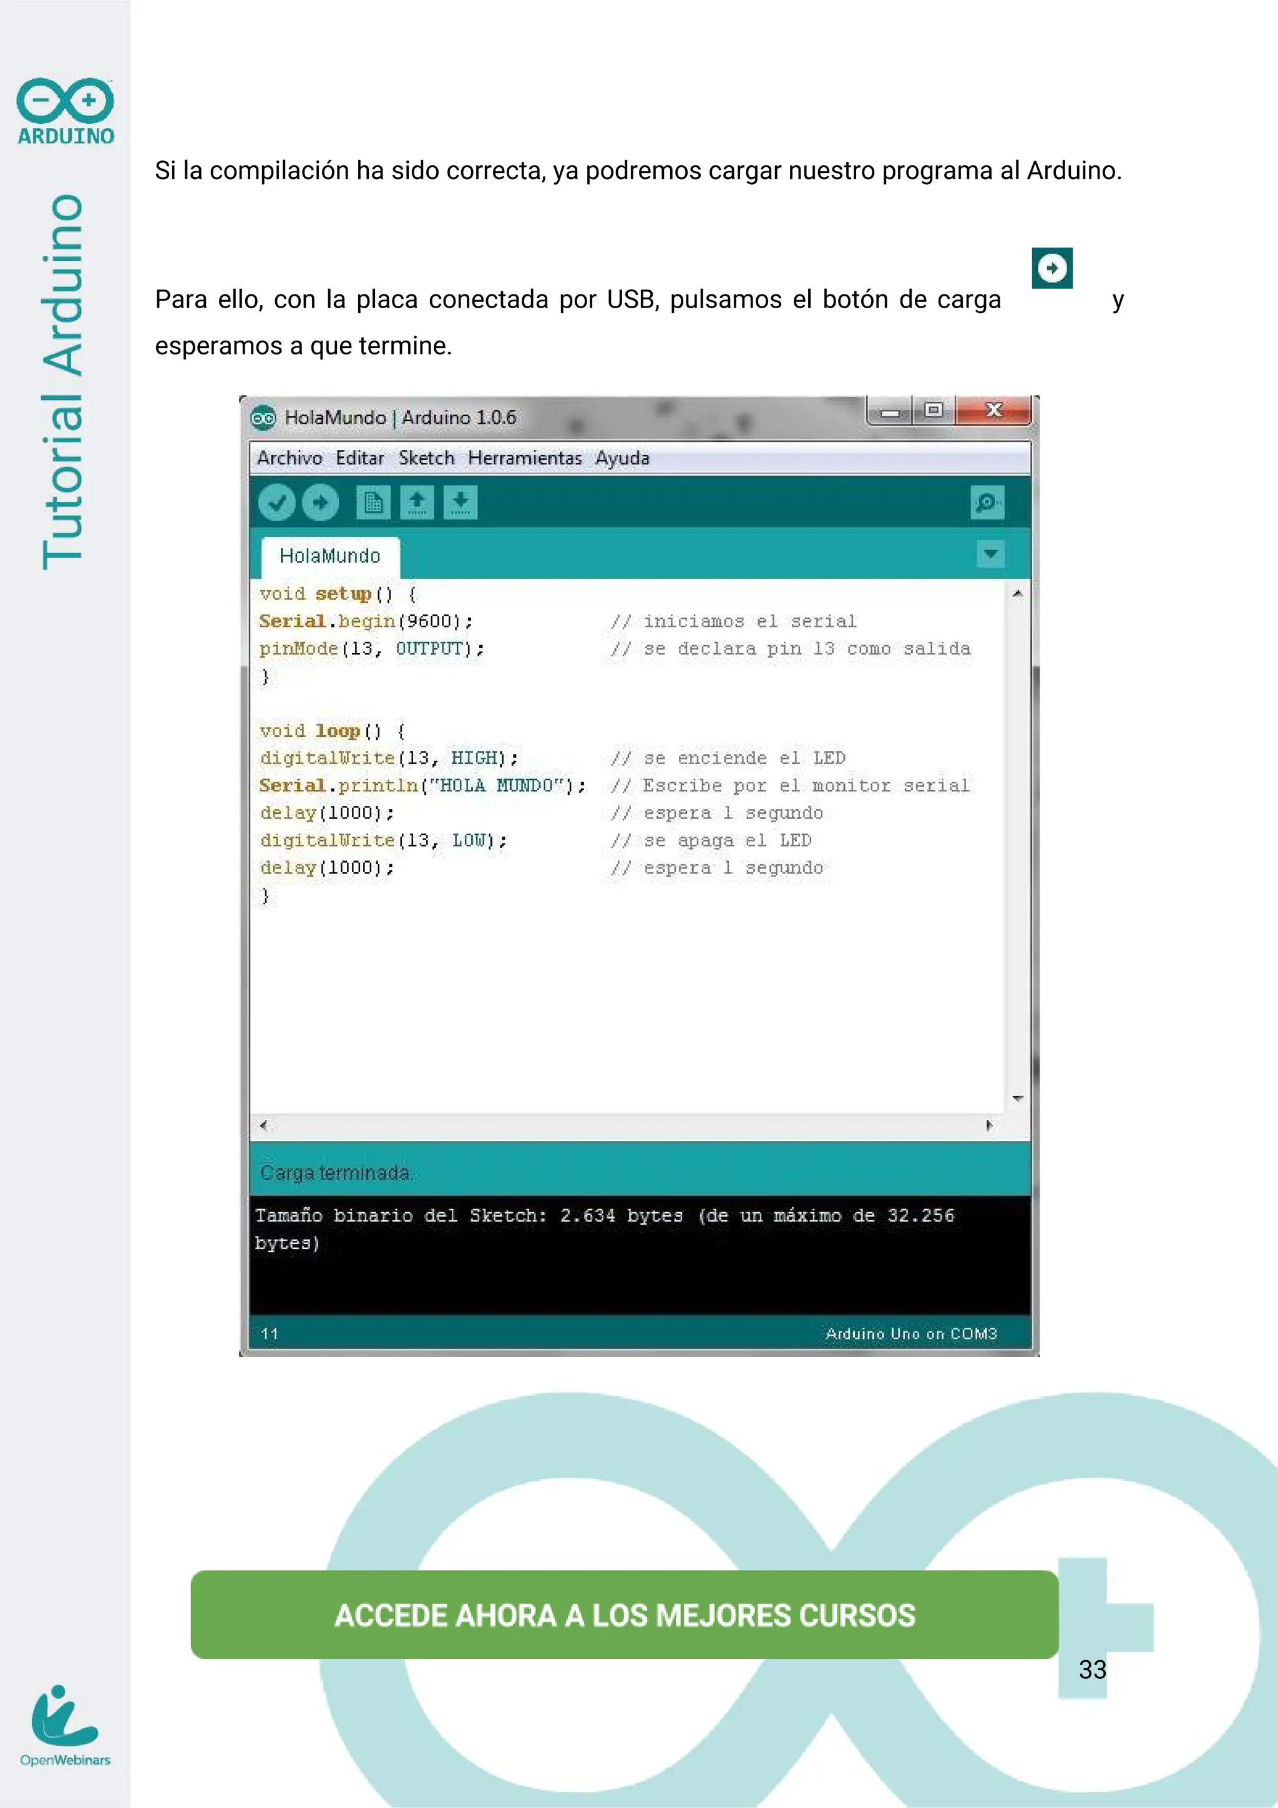
Task: Click the 'HolaMundo | Arduino 1.0.6' window title
Action: pos(400,417)
